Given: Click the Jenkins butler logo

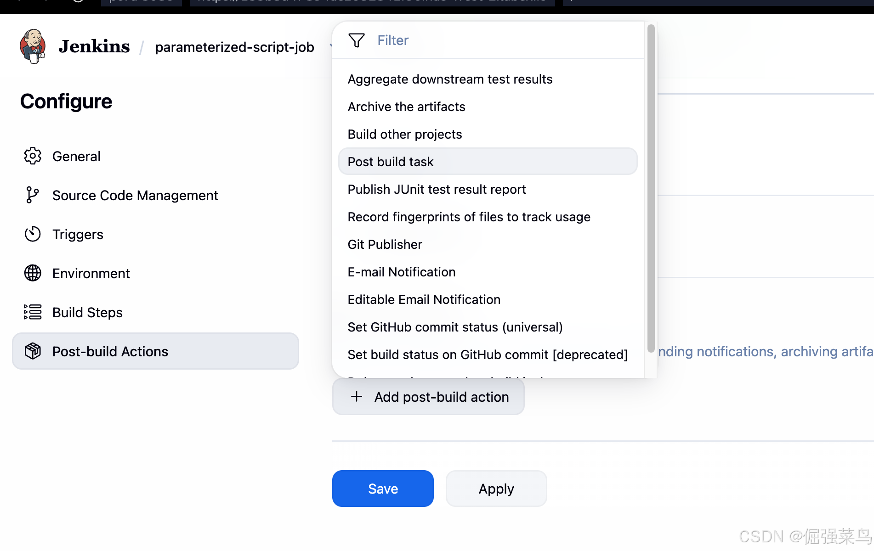Looking at the screenshot, I should [33, 46].
